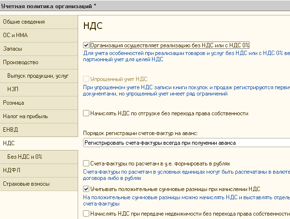Open Налог на прибыль settings
Image resolution: width=290 pixels, height=219 pixels.
(39, 116)
